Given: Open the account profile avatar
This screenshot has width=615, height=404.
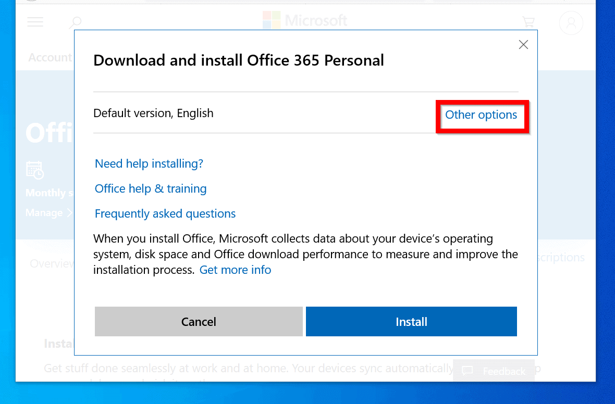Looking at the screenshot, I should tap(571, 23).
